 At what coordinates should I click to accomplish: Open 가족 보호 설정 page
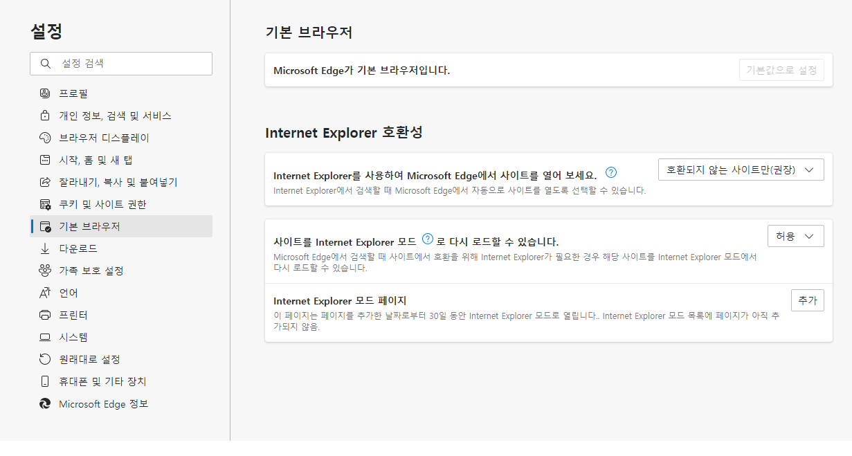[x=121, y=271]
